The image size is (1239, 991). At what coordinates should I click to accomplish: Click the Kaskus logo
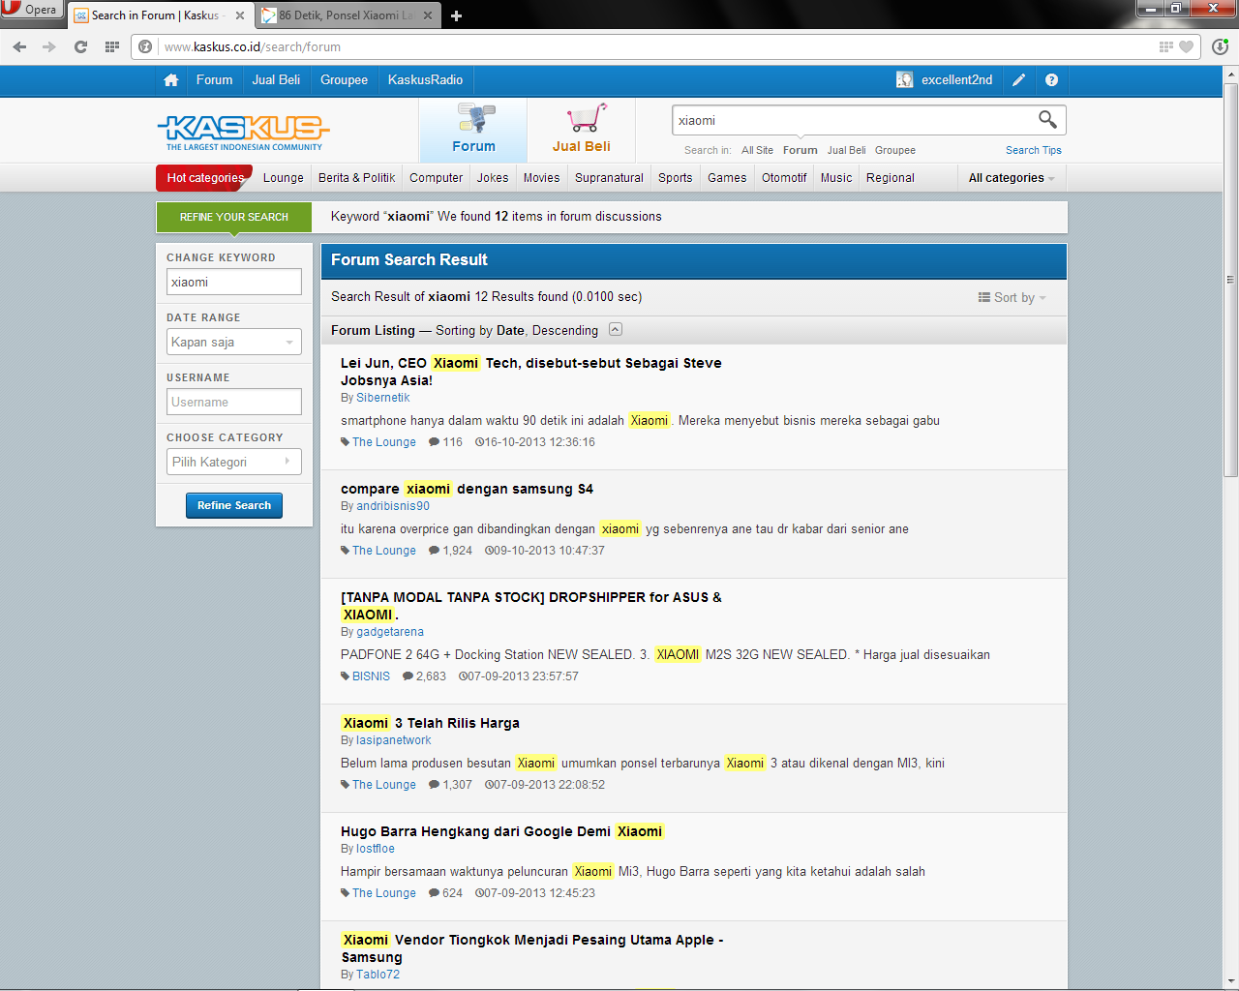click(x=244, y=132)
